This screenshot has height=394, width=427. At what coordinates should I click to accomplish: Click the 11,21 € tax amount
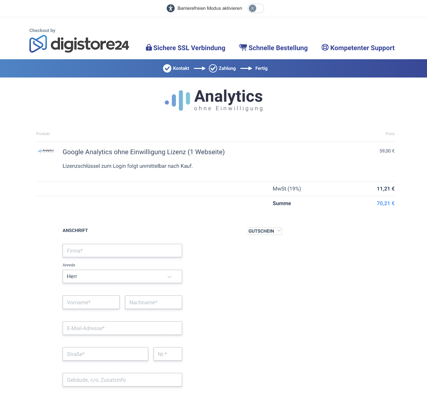pos(386,189)
